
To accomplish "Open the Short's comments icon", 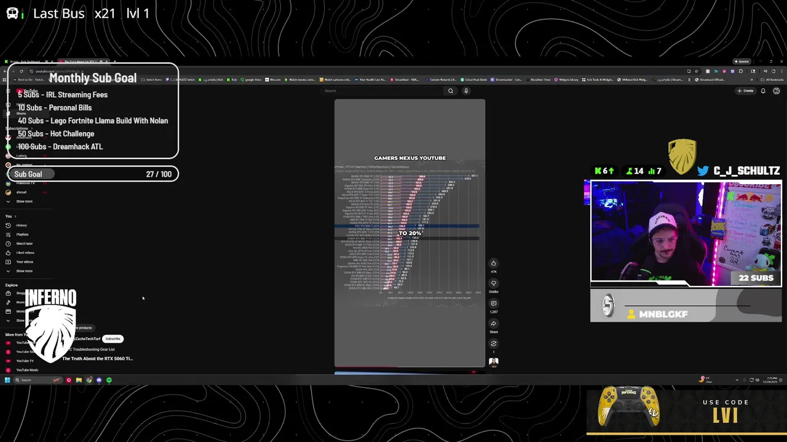I will [494, 303].
